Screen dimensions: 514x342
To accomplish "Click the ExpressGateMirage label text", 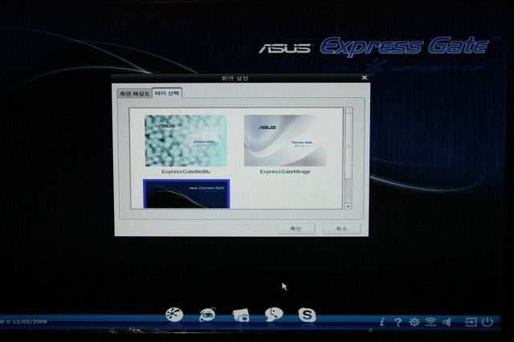I will 285,171.
